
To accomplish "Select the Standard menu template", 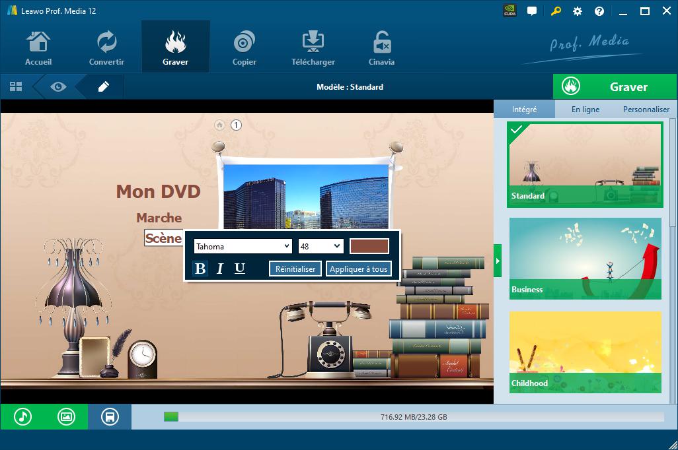I will tap(585, 164).
